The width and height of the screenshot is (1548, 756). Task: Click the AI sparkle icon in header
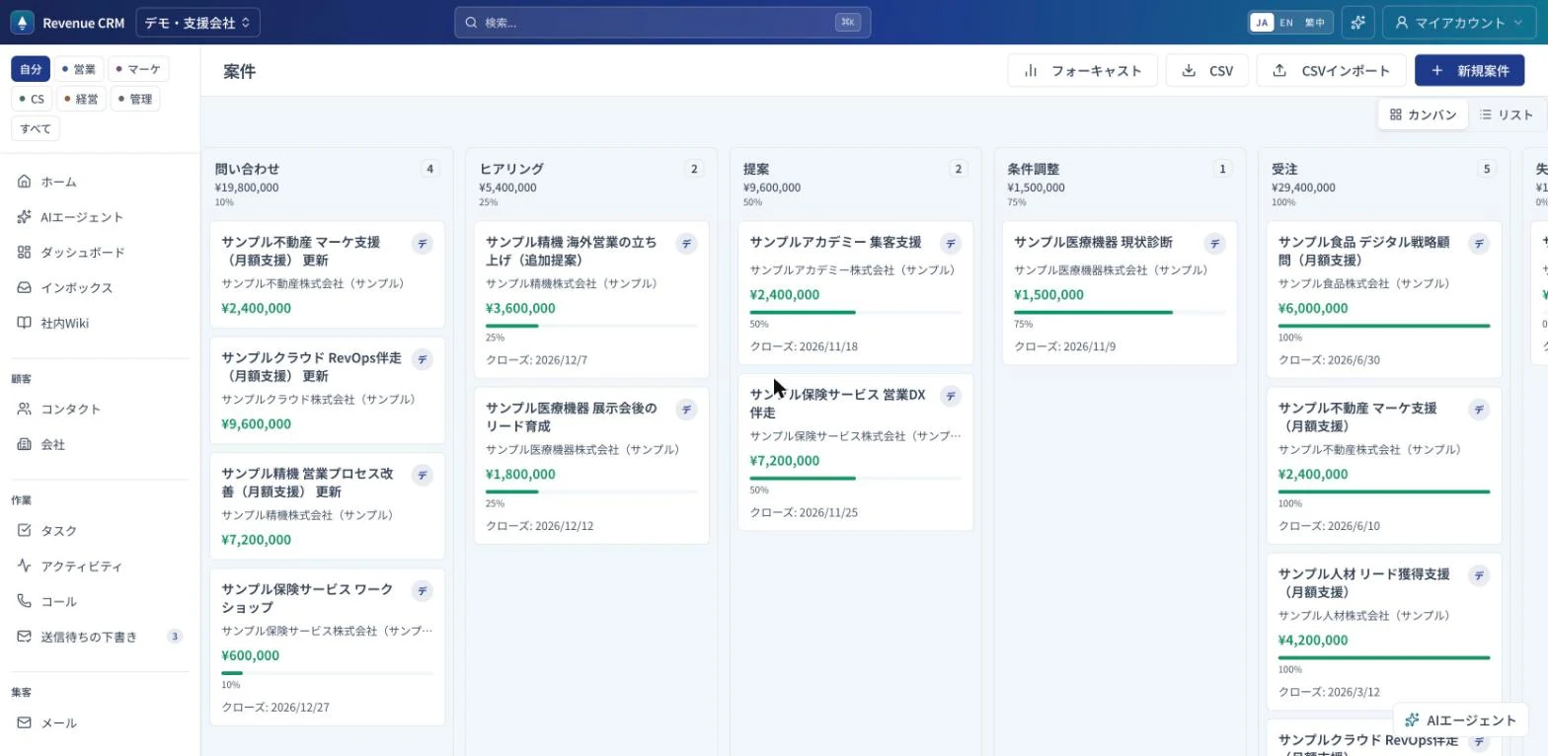[1358, 22]
